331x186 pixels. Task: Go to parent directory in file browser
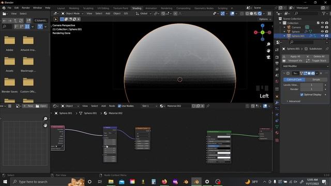(16, 21)
